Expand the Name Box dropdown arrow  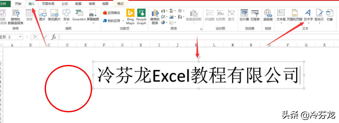click(x=20, y=37)
